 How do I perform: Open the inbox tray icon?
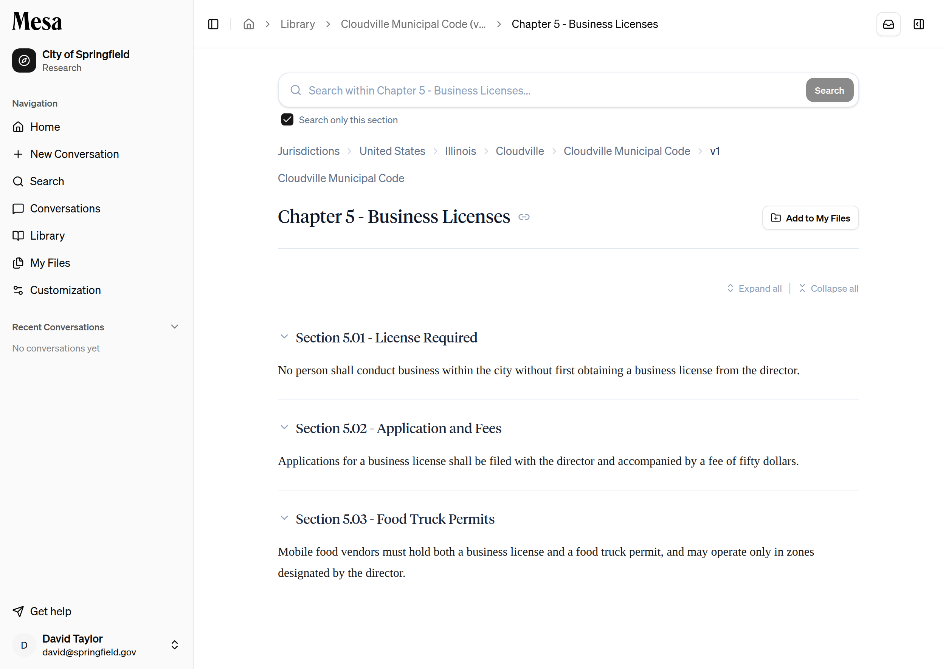point(888,24)
